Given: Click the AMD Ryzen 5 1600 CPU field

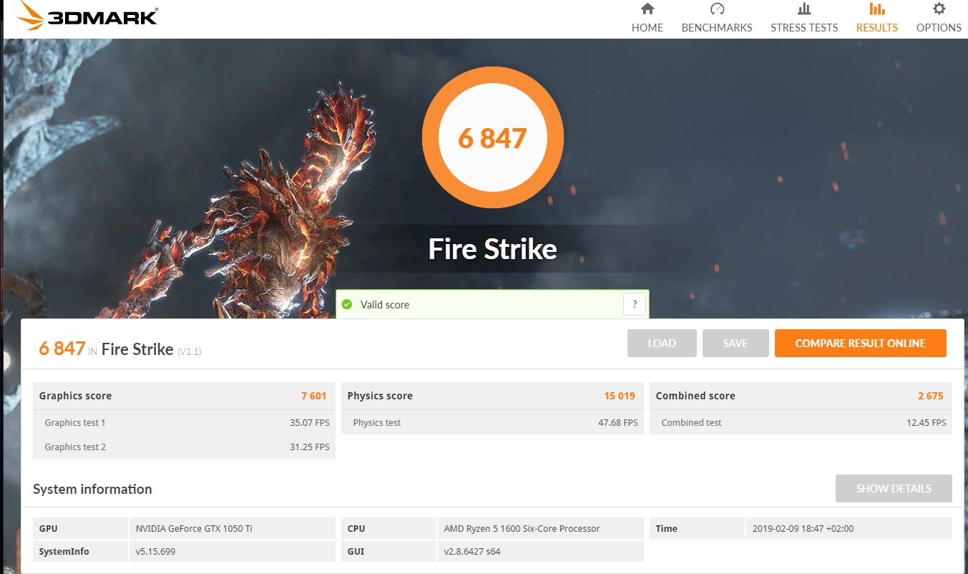Looking at the screenshot, I should pyautogui.click(x=541, y=529).
